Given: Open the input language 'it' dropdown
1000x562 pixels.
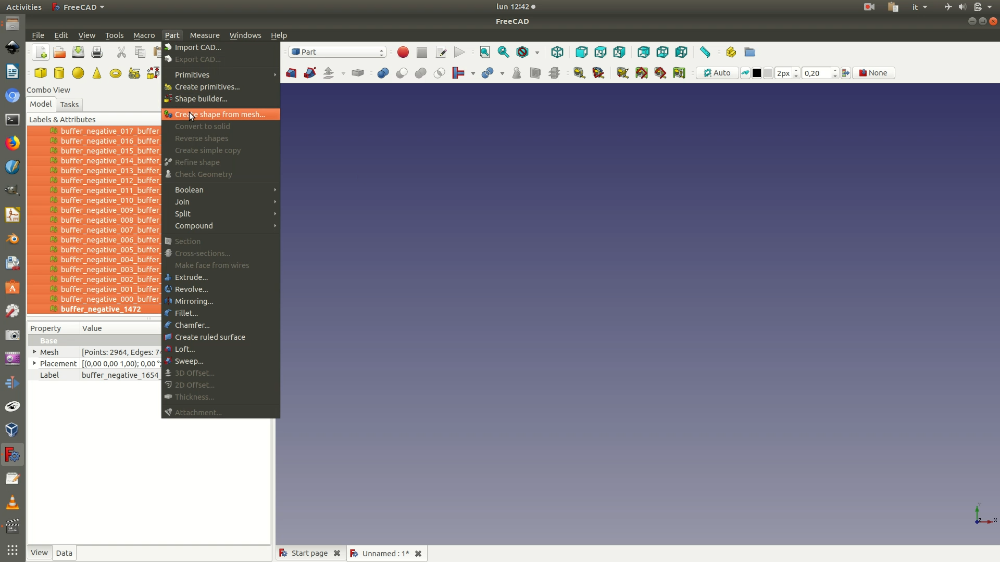Looking at the screenshot, I should (x=920, y=7).
